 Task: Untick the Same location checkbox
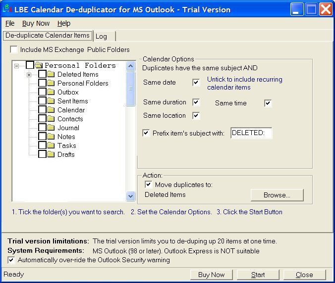[x=196, y=116]
